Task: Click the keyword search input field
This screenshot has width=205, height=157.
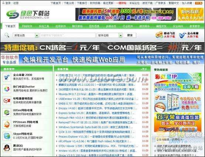Action: pyautogui.click(x=68, y=35)
